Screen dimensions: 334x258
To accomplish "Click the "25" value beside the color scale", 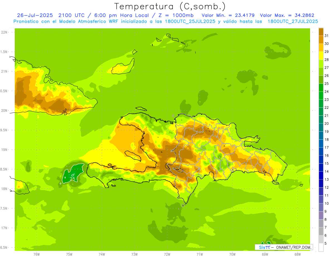I will point(326,83).
